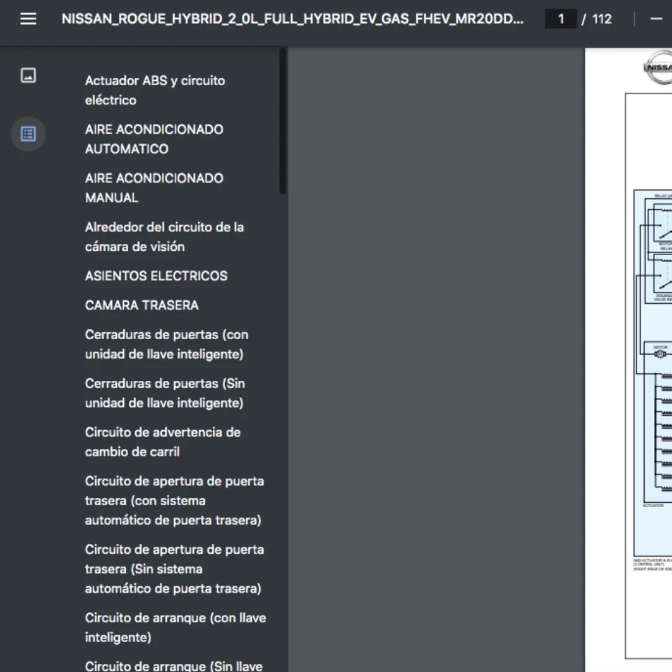
Task: Open 'Circuito de apertura... (Sin sistema automático)' entry
Action: pyautogui.click(x=174, y=569)
